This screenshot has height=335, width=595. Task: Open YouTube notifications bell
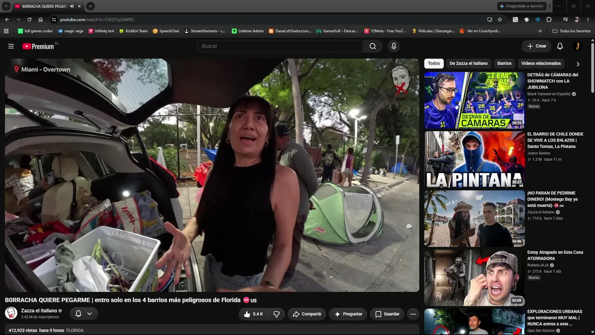click(x=560, y=46)
